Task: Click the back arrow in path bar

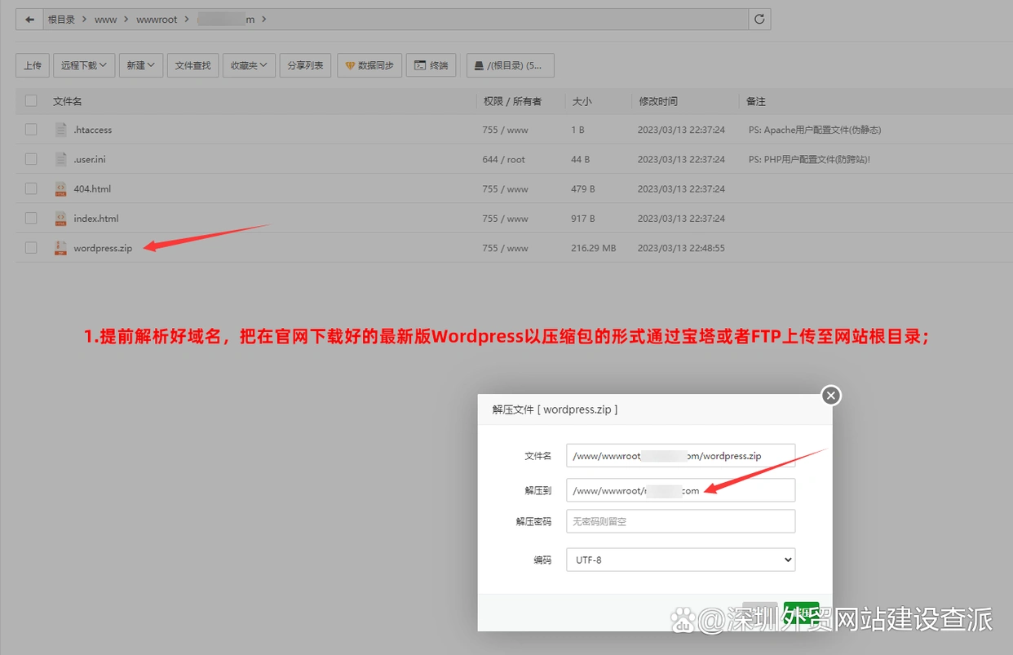Action: 29,20
